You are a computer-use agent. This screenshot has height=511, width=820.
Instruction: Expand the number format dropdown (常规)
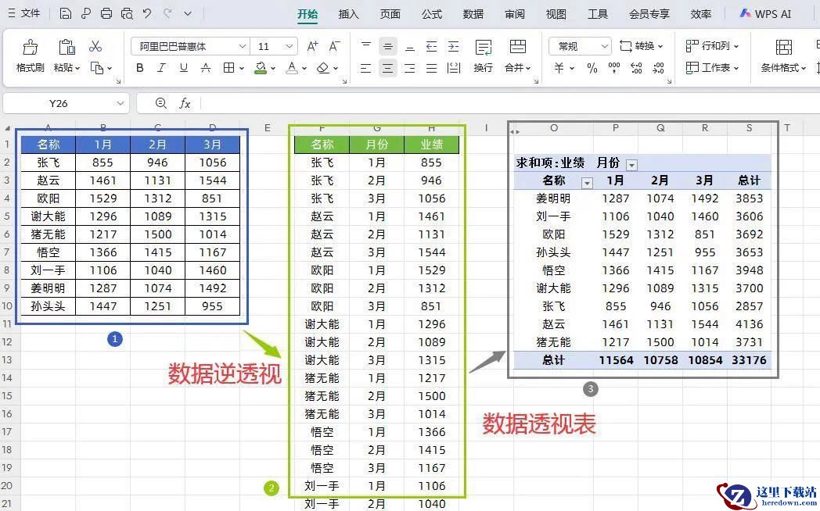point(603,46)
